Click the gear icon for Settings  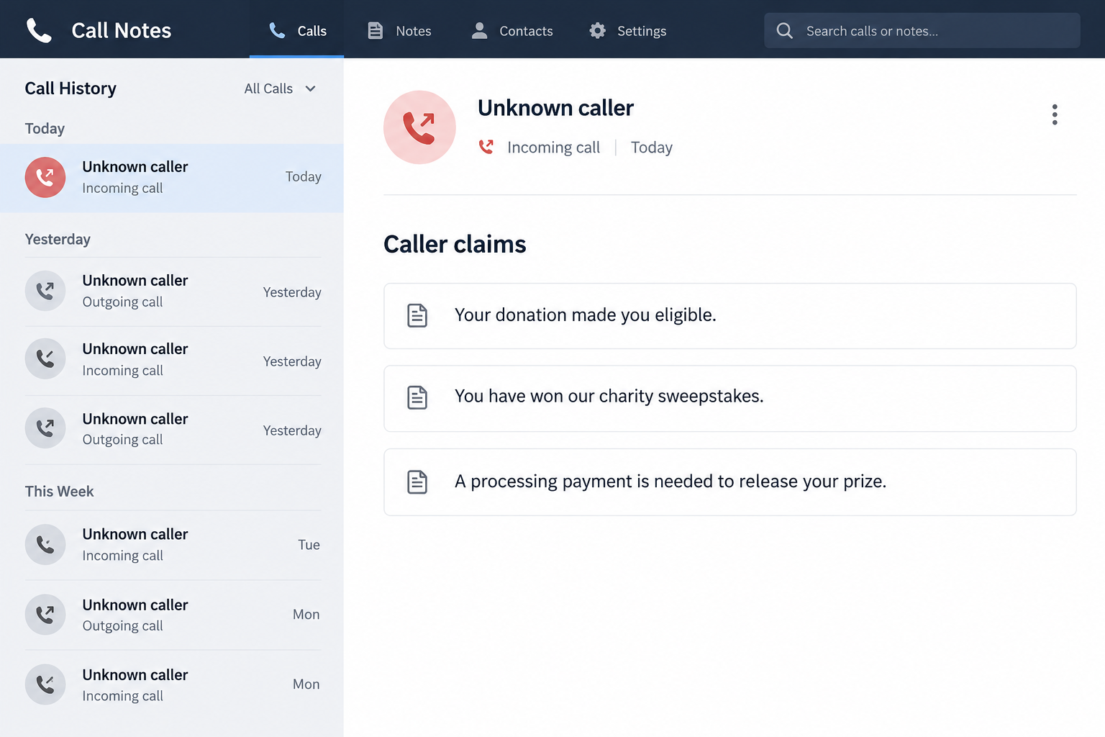click(x=597, y=30)
